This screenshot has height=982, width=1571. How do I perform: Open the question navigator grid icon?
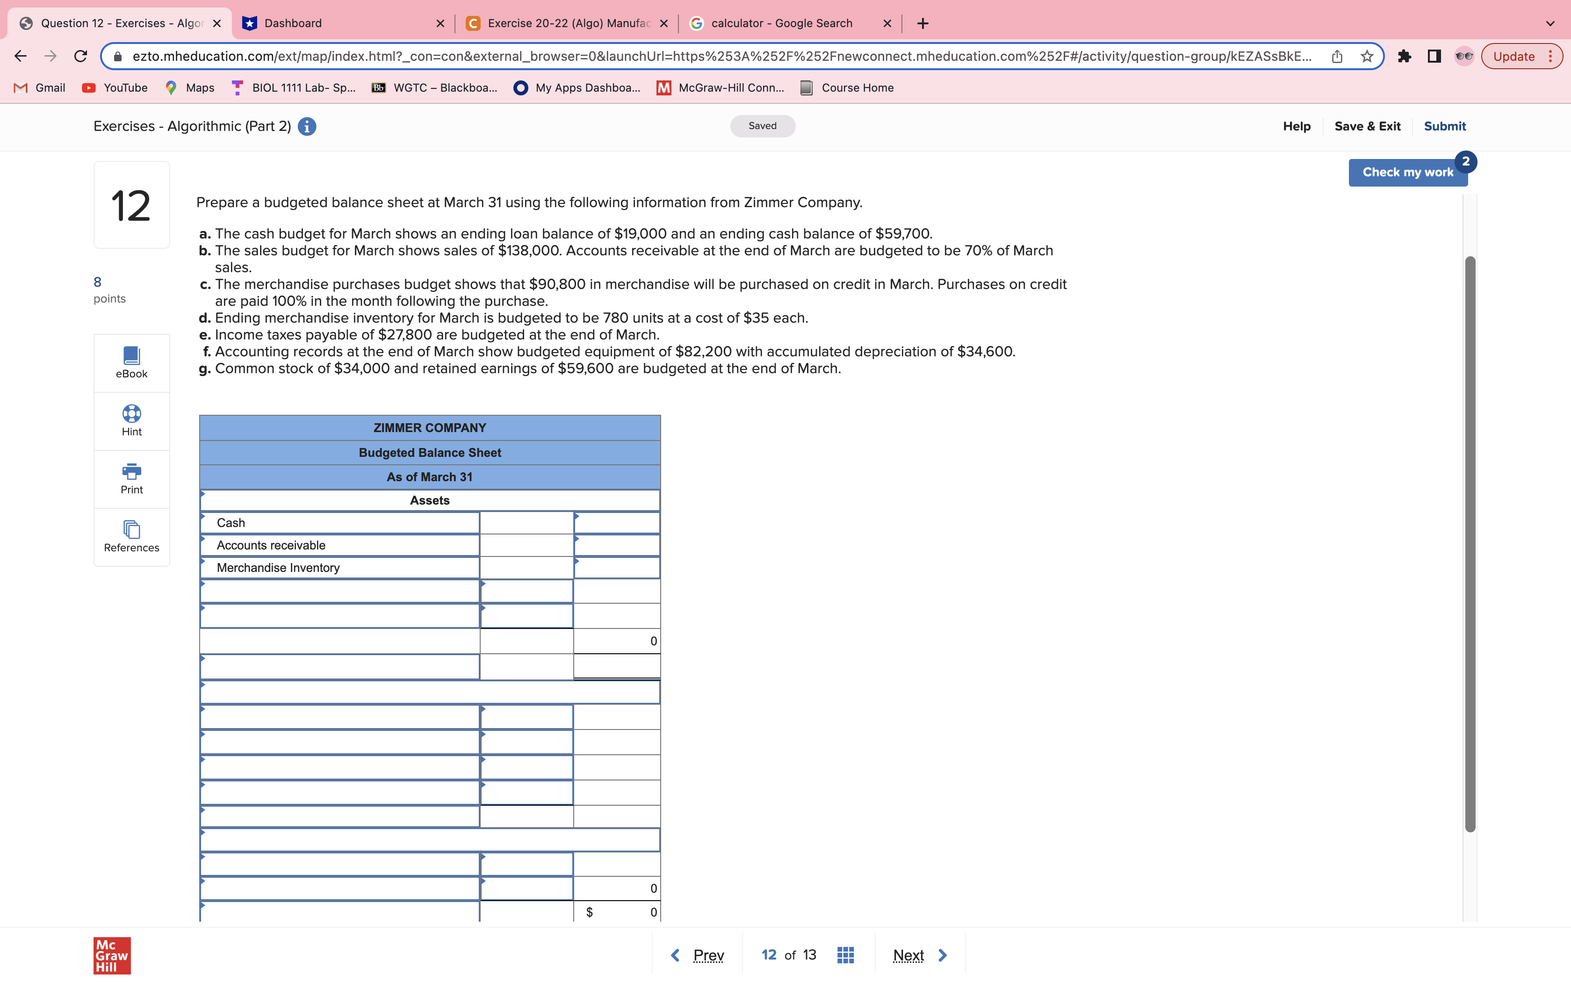(844, 954)
